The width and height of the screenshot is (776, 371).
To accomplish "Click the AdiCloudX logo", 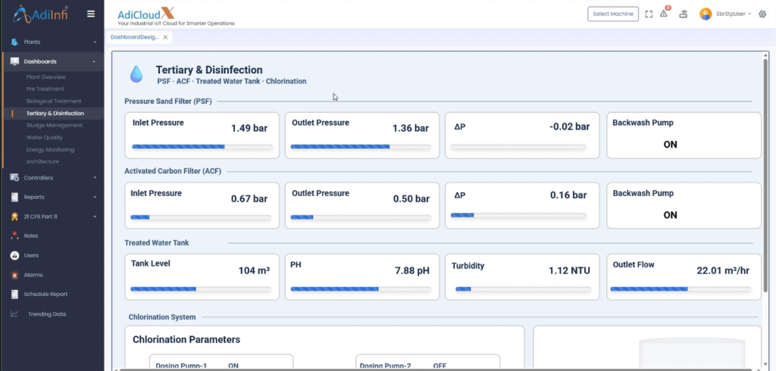I will pos(176,16).
